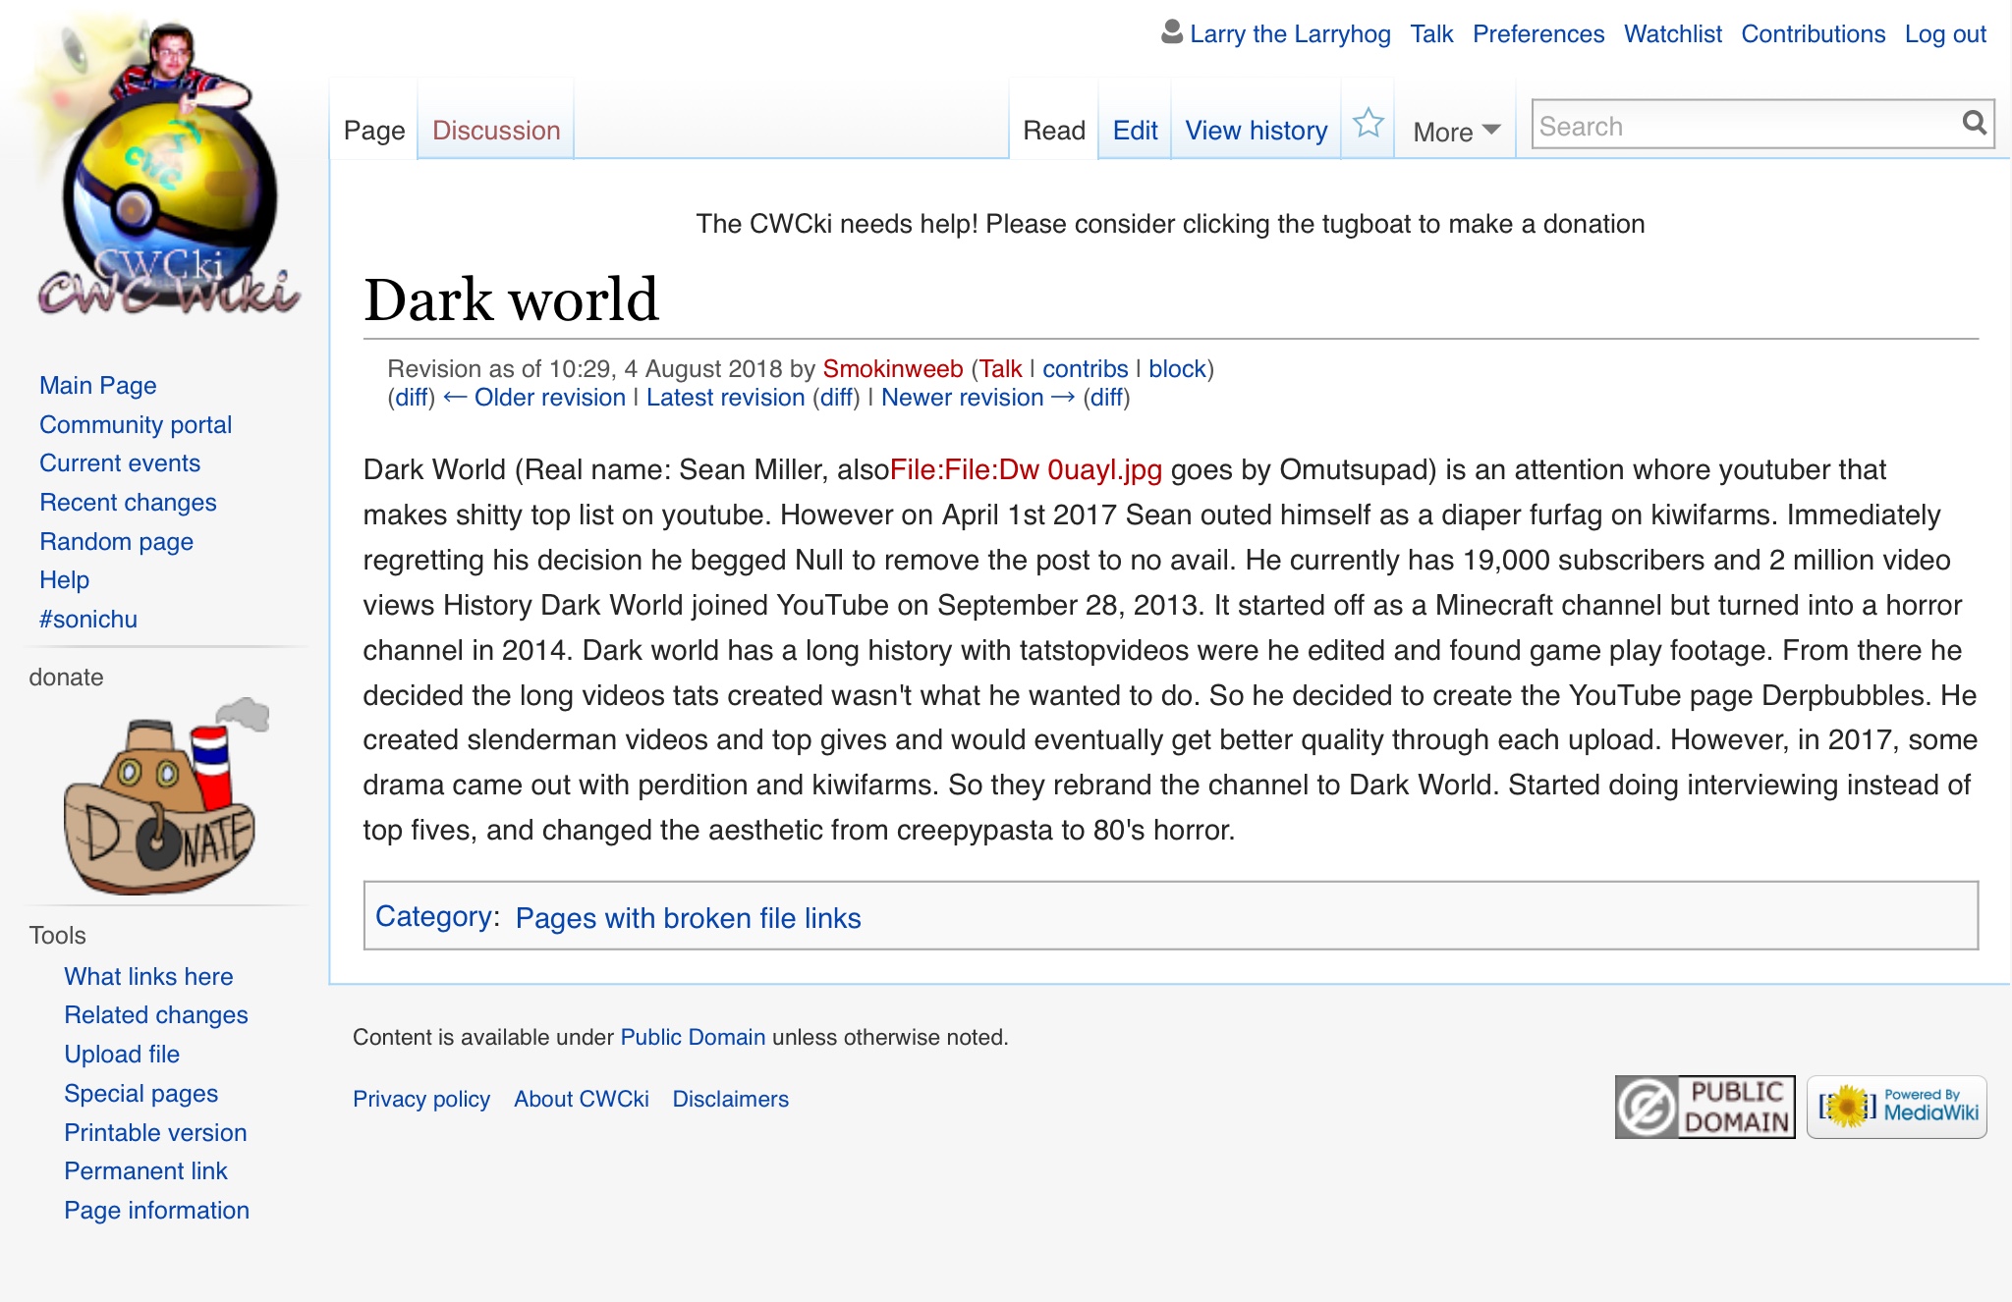Open Pages with broken file links category
Viewport: 2012px width, 1302px height.
point(688,918)
